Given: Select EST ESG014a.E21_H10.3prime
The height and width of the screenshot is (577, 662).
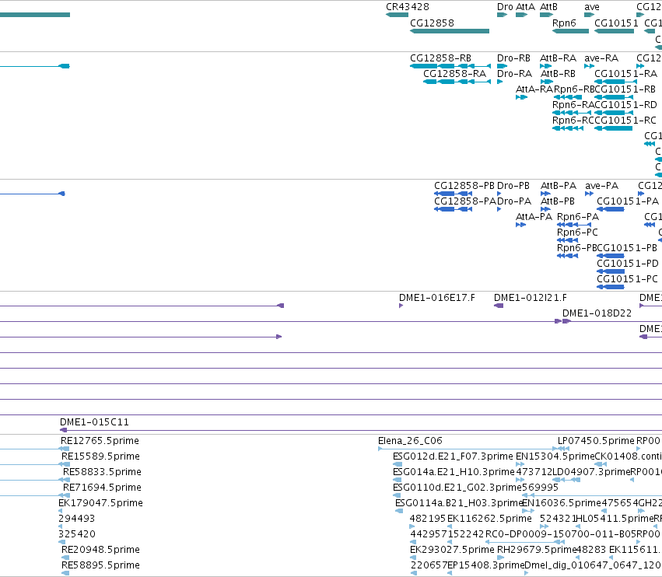Looking at the screenshot, I should tap(454, 472).
